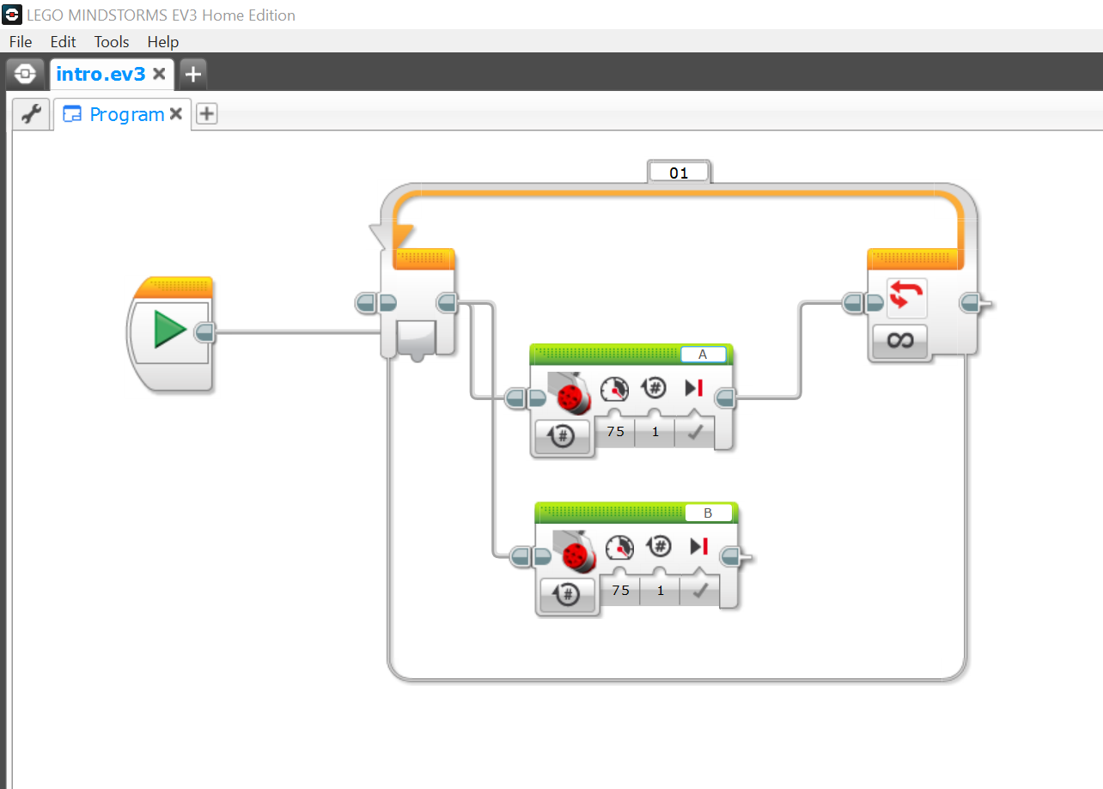
Task: Toggle Brake at End on motor A
Action: coord(695,432)
